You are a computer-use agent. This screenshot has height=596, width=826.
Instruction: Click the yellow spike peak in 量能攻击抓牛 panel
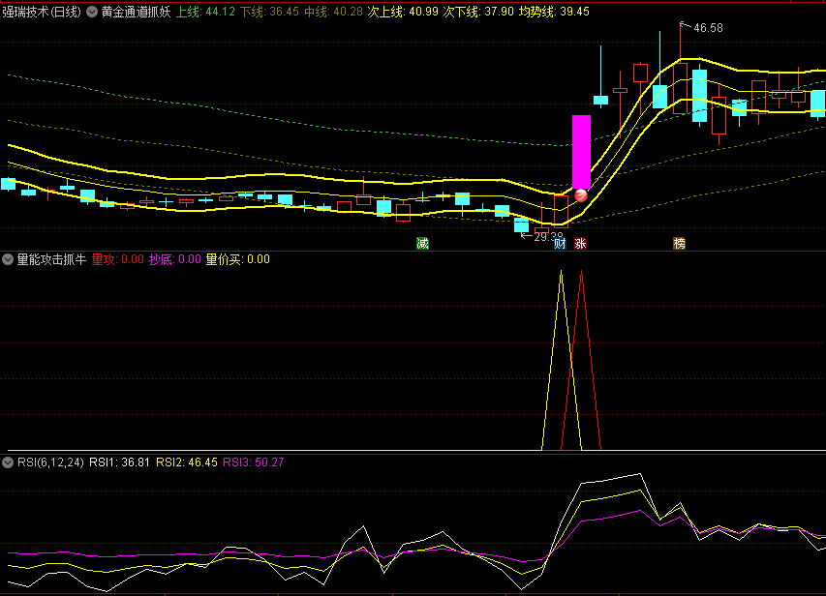point(561,272)
